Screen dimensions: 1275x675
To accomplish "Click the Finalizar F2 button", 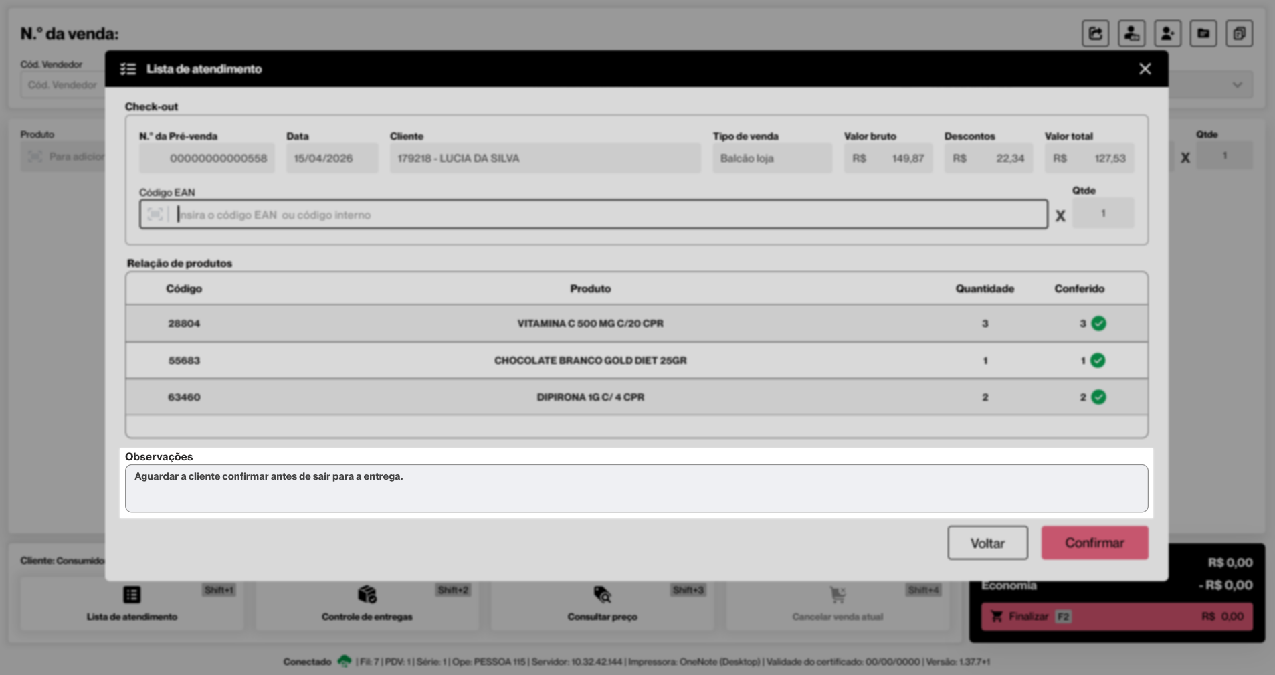I will (x=1116, y=617).
